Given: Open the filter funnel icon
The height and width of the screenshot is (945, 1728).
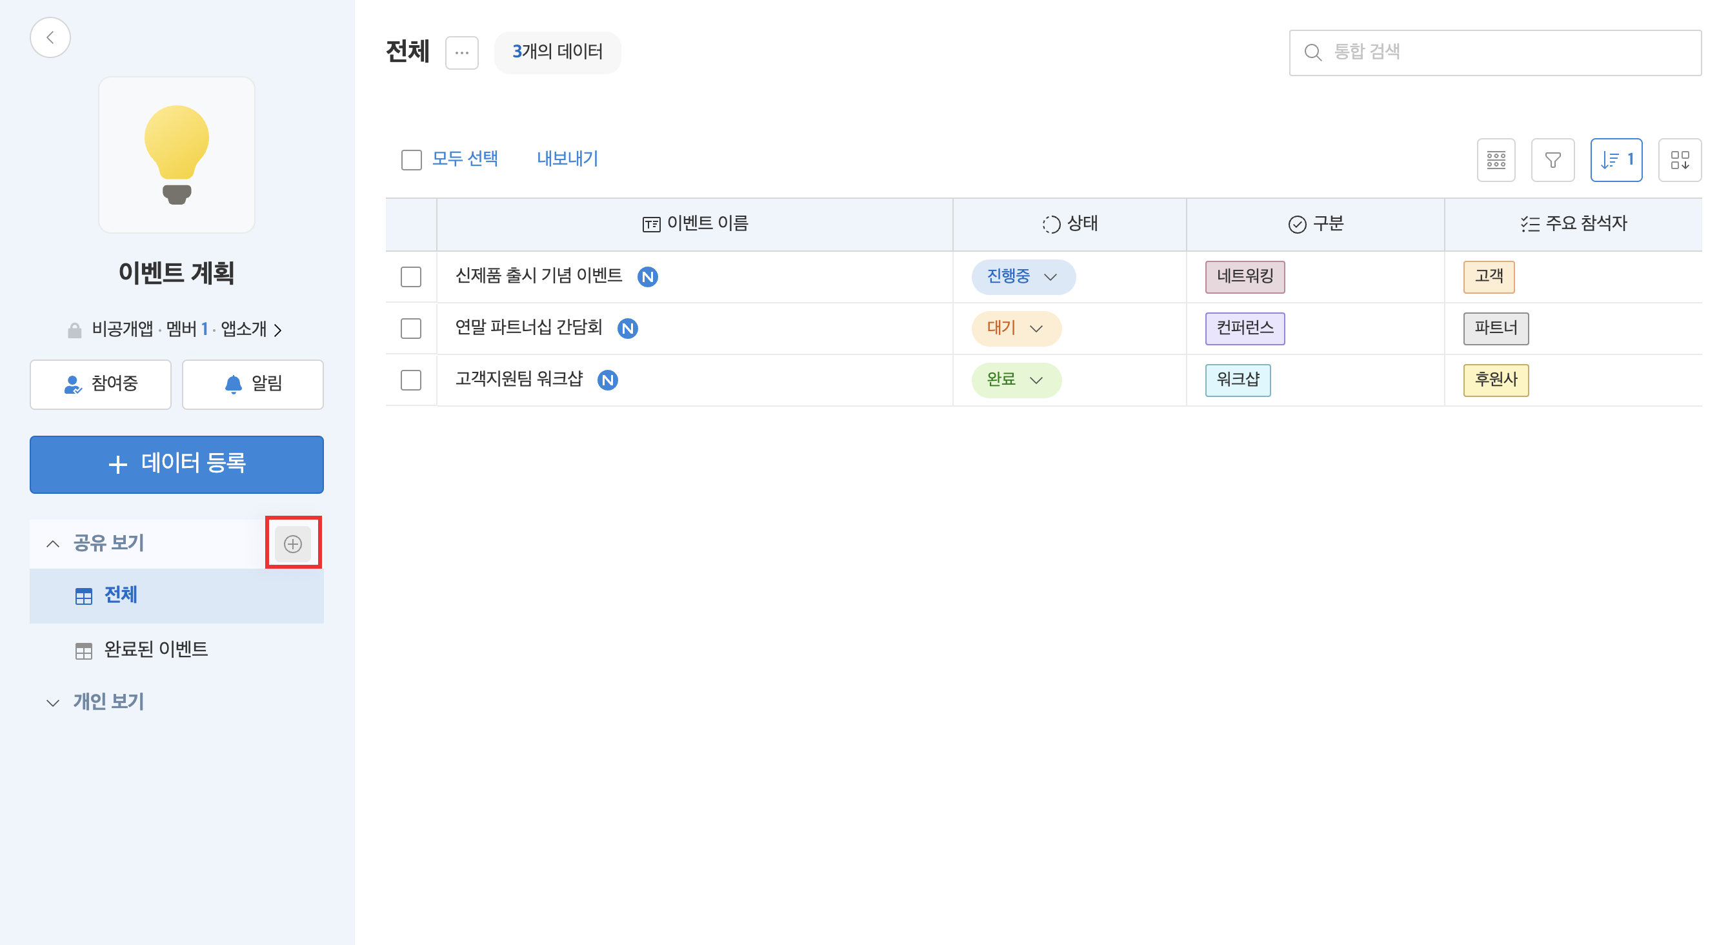Looking at the screenshot, I should pos(1552,159).
